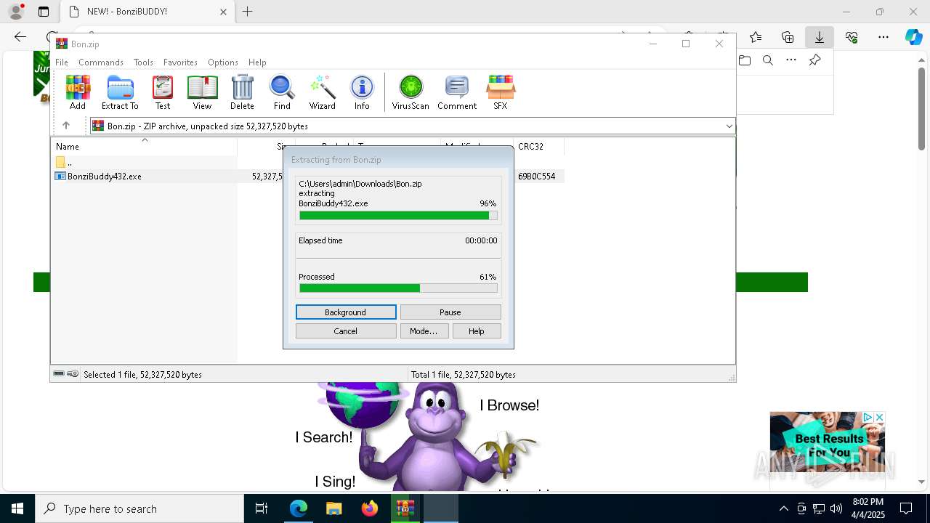Cancel the extraction

point(346,331)
